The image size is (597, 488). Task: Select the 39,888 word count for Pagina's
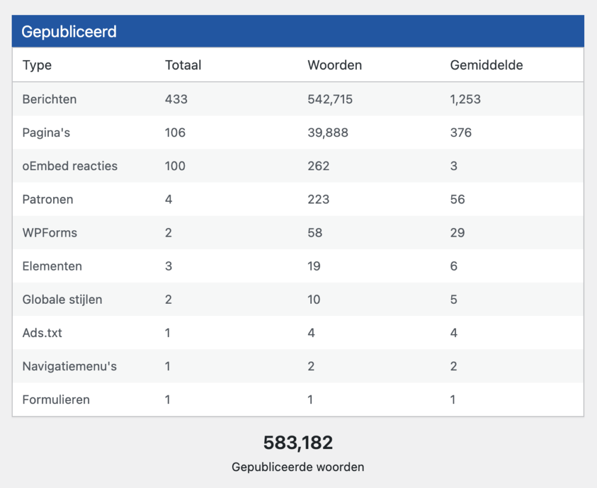(x=328, y=132)
